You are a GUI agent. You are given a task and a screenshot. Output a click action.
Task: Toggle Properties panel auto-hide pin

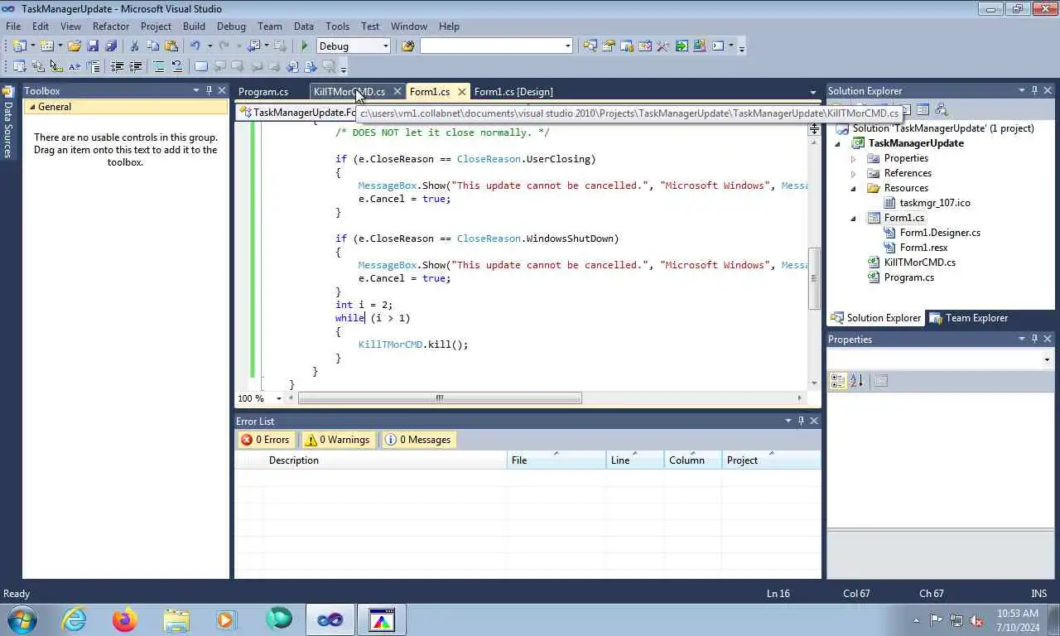(x=1034, y=339)
